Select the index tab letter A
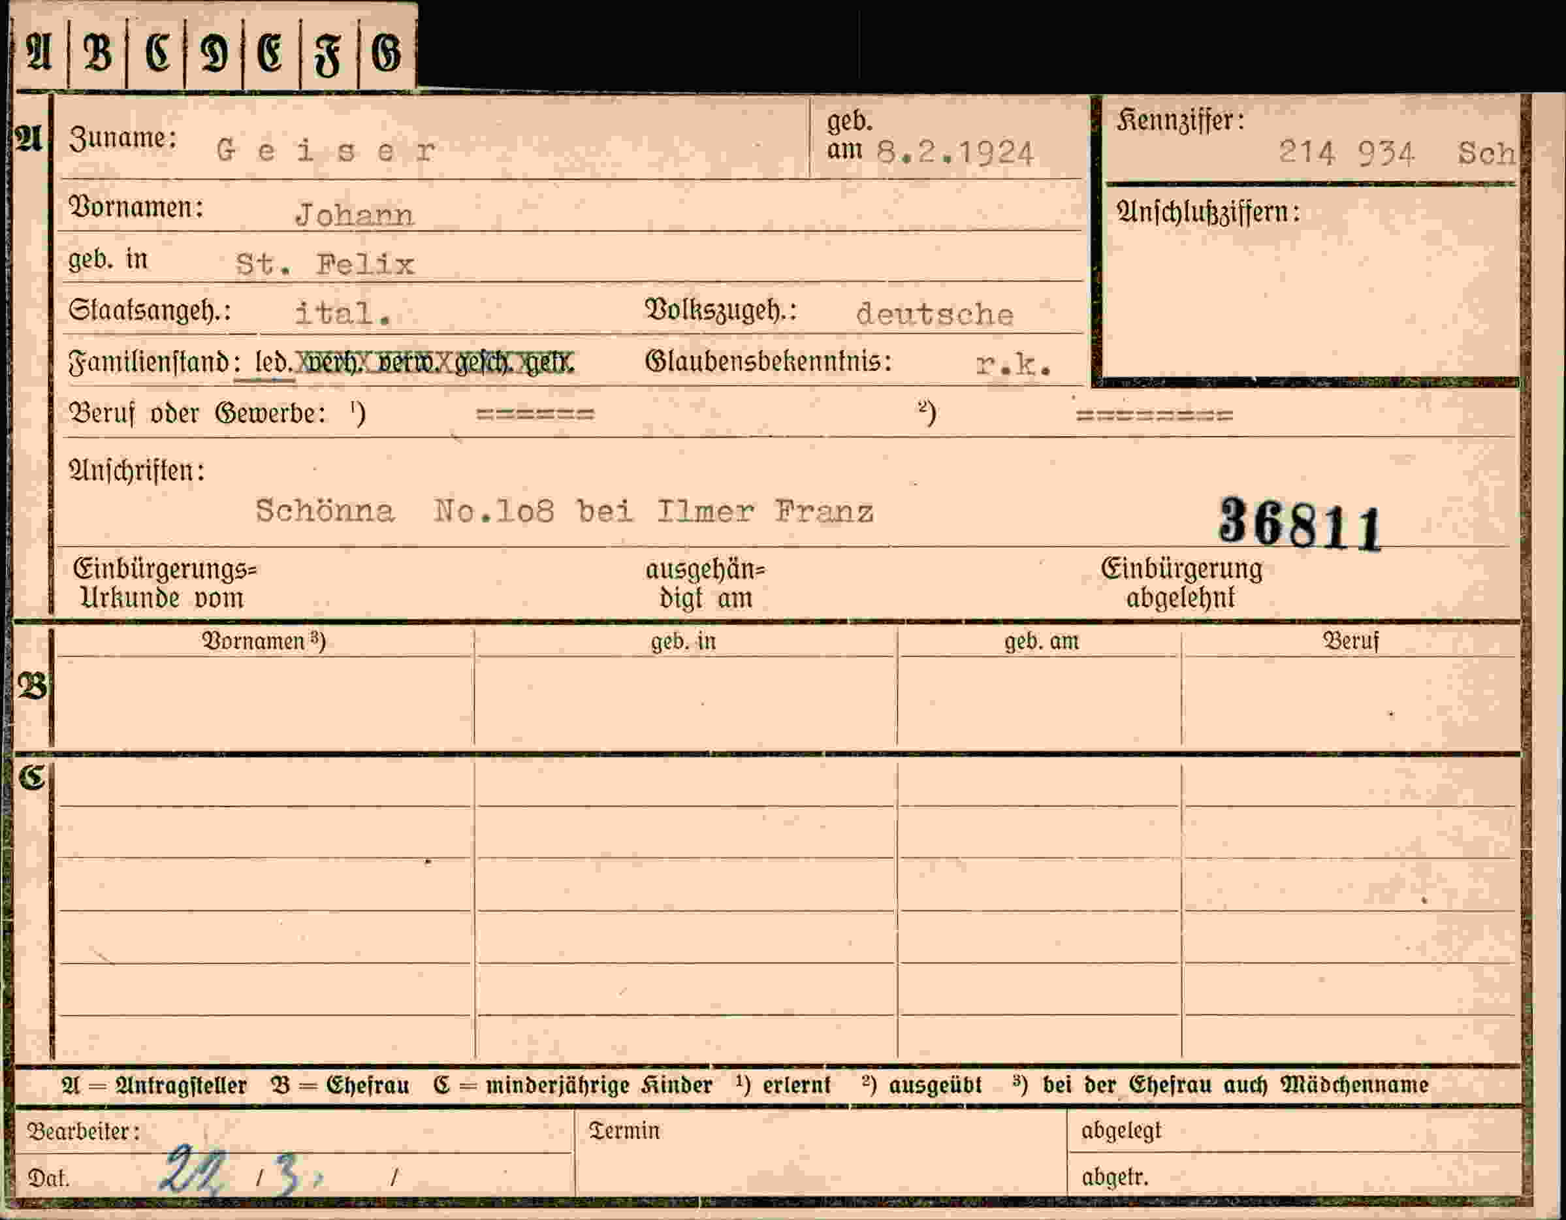 (39, 52)
